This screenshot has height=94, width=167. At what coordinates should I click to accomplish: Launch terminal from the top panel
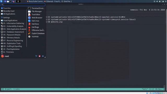(10, 2)
